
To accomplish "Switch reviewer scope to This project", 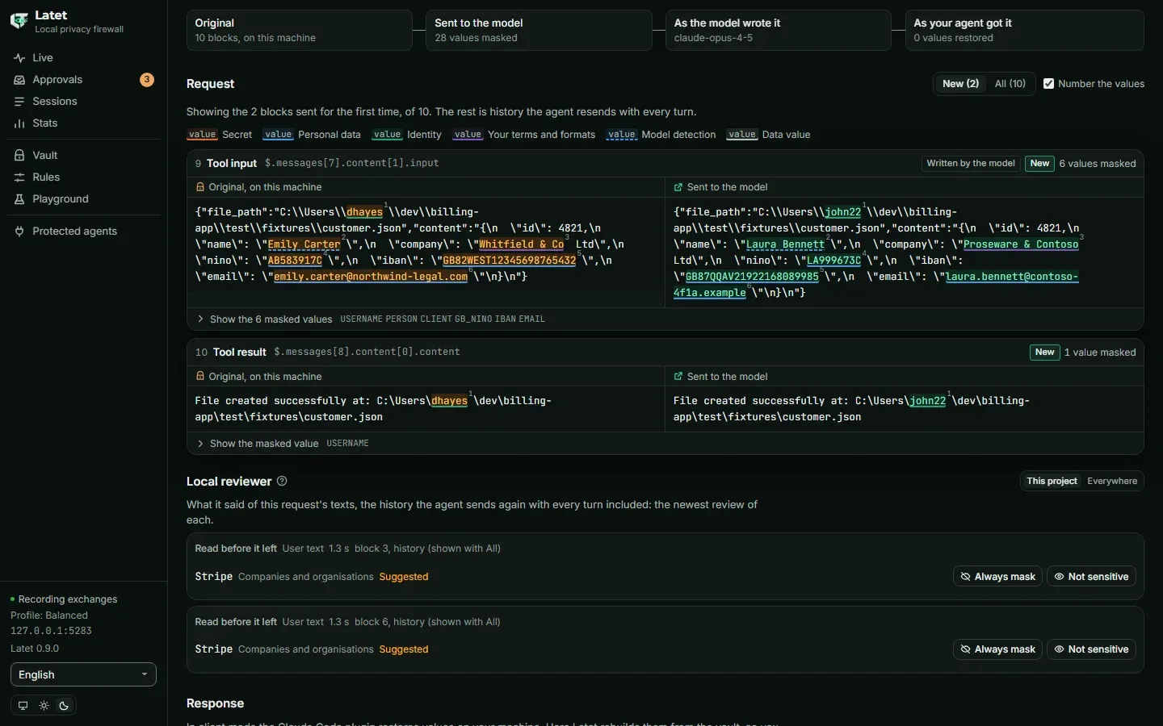I will (x=1052, y=482).
